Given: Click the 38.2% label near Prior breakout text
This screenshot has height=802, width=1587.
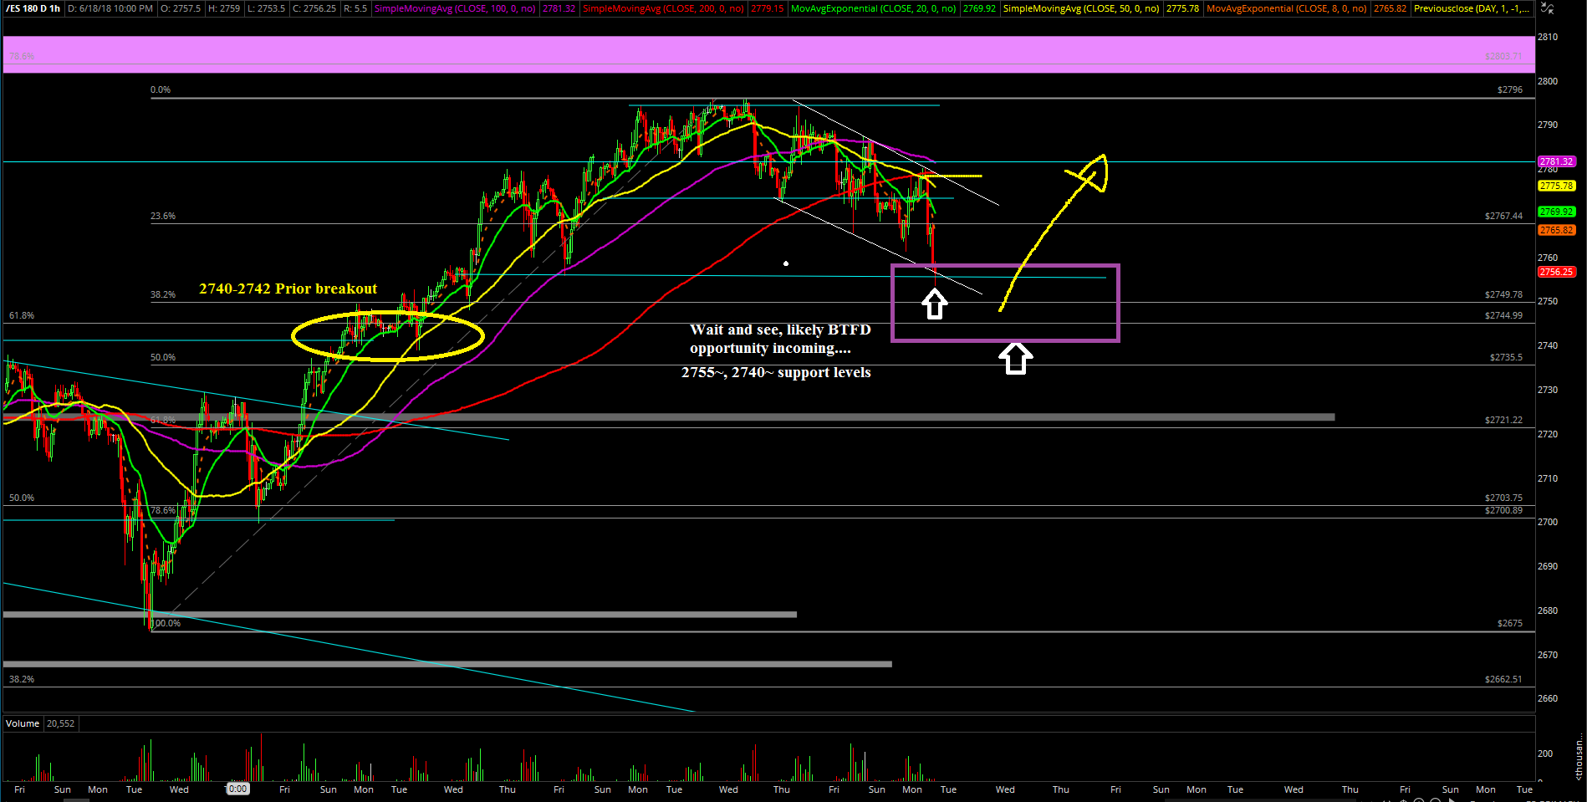Looking at the screenshot, I should coord(163,294).
